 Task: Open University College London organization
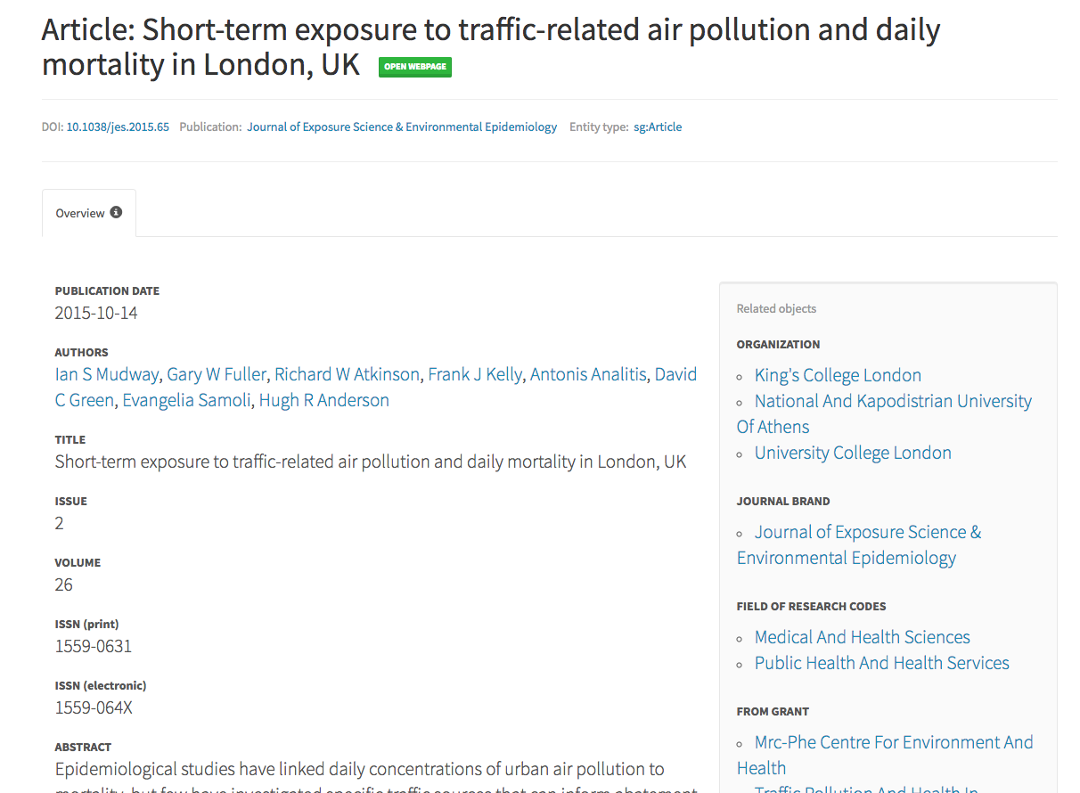pos(853,453)
